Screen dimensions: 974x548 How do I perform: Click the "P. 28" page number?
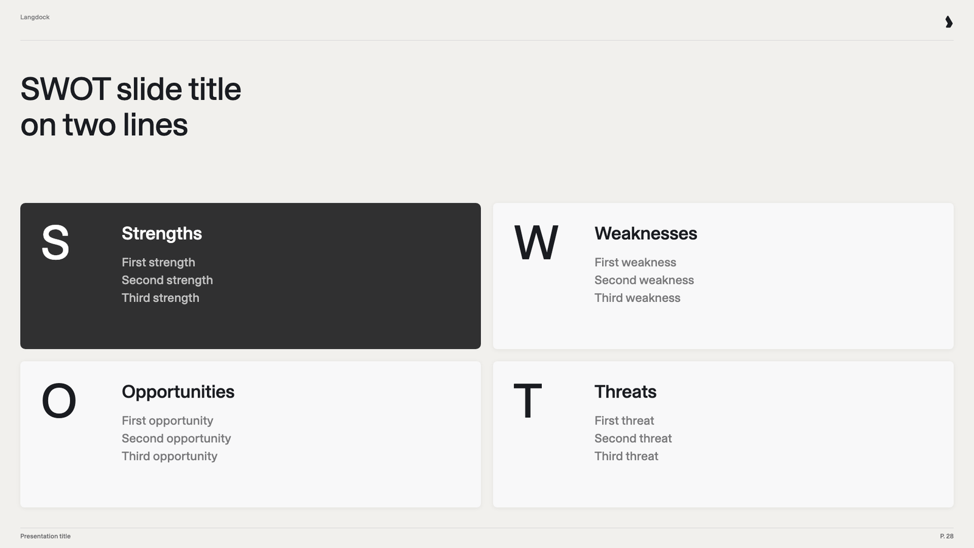point(947,536)
